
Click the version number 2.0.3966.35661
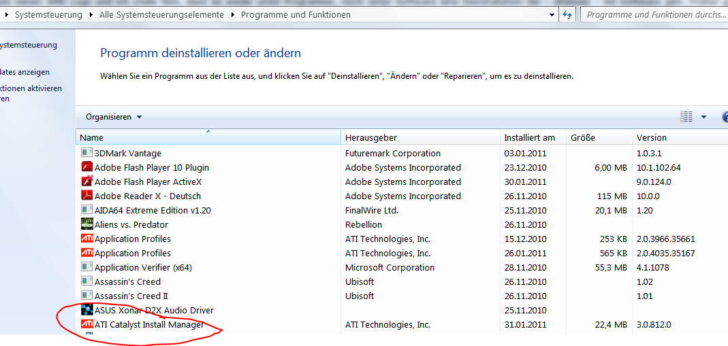tap(666, 239)
